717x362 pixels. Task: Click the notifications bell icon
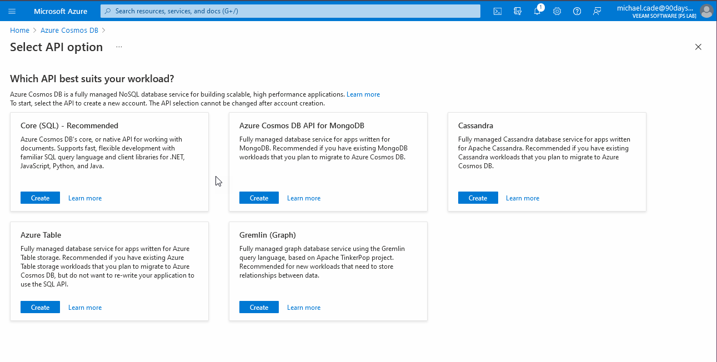click(537, 11)
